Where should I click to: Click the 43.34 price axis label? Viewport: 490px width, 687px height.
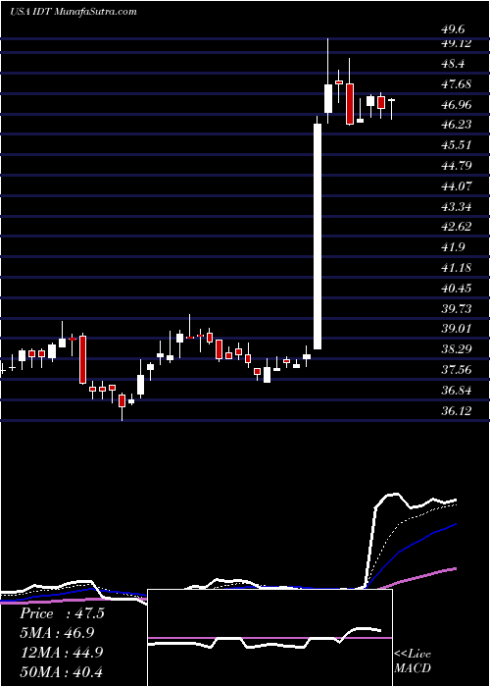tap(457, 206)
